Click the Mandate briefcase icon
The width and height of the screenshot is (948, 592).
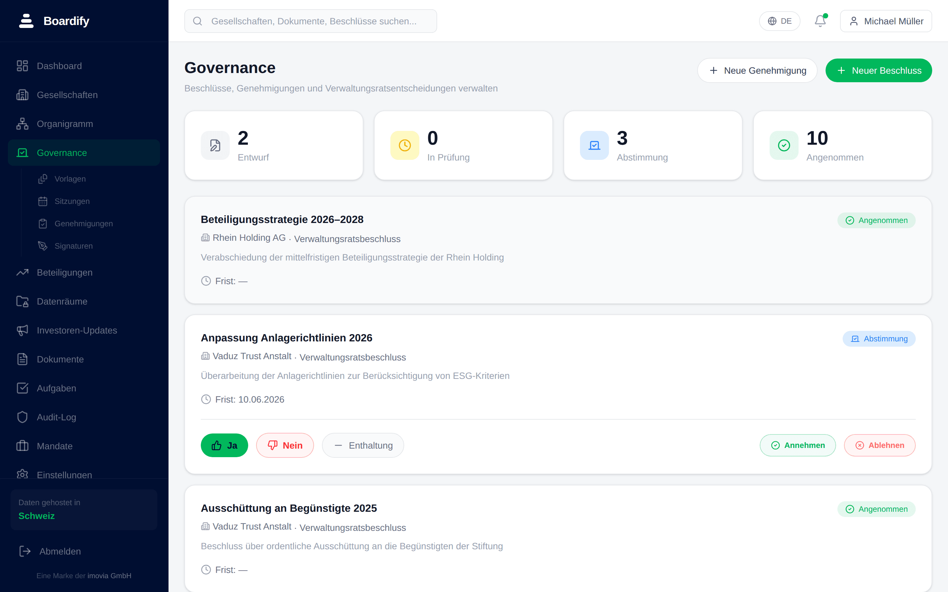coord(22,446)
